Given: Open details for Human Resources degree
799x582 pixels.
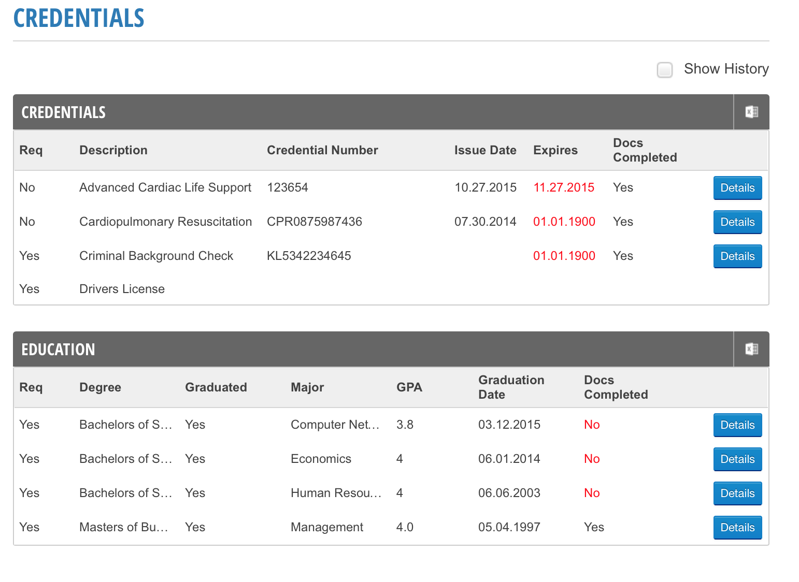Looking at the screenshot, I should click(737, 493).
